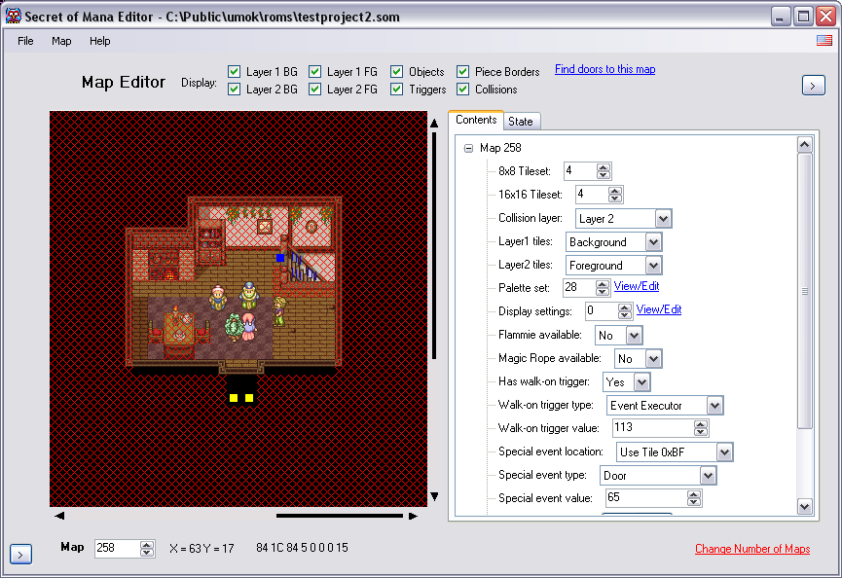This screenshot has width=842, height=578.
Task: Open the Walk-on trigger type dropdown
Action: tap(714, 405)
